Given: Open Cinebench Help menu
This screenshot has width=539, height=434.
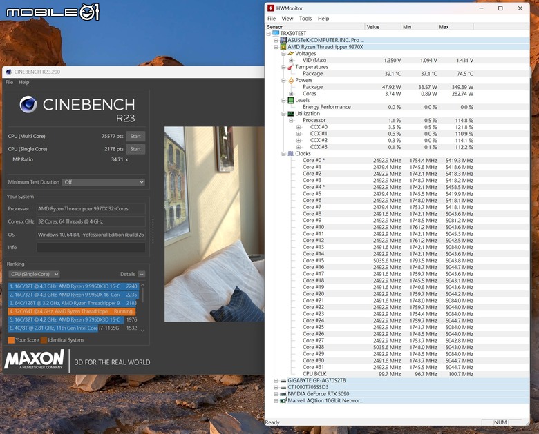Looking at the screenshot, I should [x=24, y=82].
